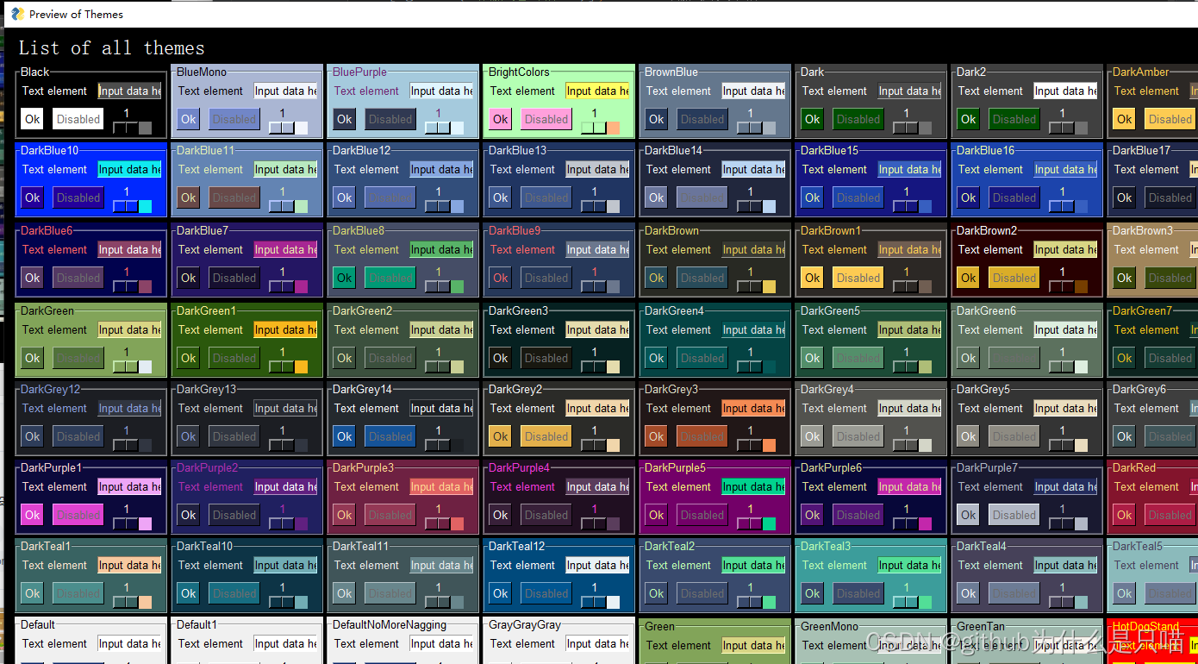
Task: Click the slider in the BrownBlue theme
Action: (x=756, y=128)
